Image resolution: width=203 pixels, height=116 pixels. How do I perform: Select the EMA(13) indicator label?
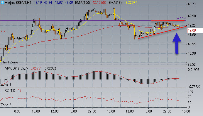115,3
